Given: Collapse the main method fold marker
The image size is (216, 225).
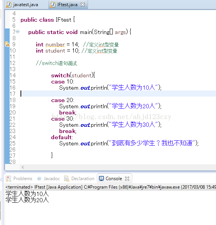Looking at the screenshot, I should pos(18,31).
